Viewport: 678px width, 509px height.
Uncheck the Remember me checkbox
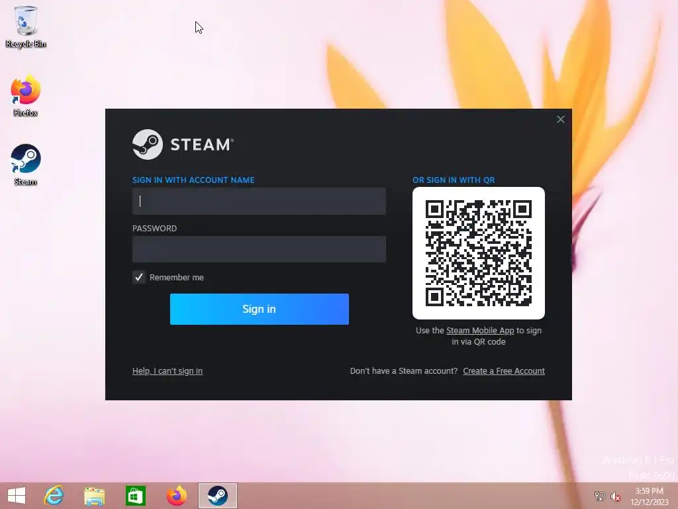pyautogui.click(x=139, y=277)
